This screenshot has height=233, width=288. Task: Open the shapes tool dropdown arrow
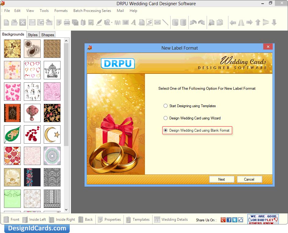(112, 23)
